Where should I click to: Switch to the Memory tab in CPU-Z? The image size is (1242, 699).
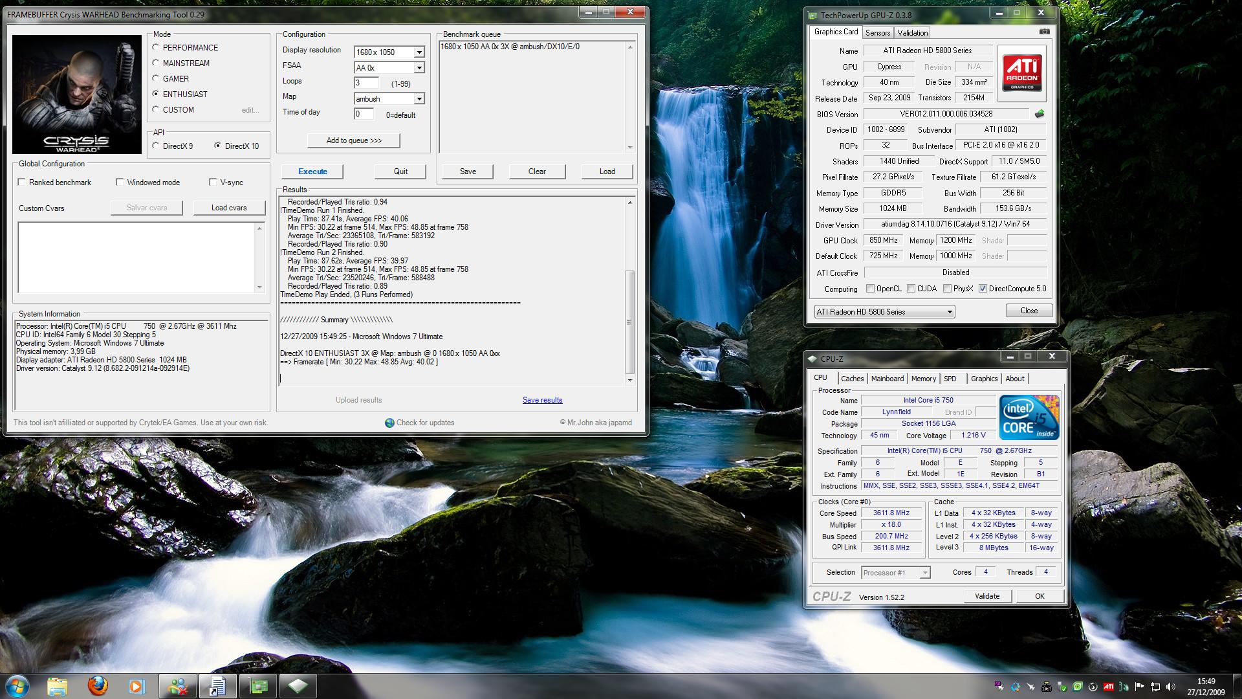[x=923, y=379]
